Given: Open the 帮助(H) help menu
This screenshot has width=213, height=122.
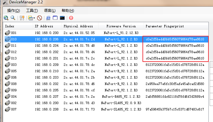Looking at the screenshot, I should [x=67, y=10].
